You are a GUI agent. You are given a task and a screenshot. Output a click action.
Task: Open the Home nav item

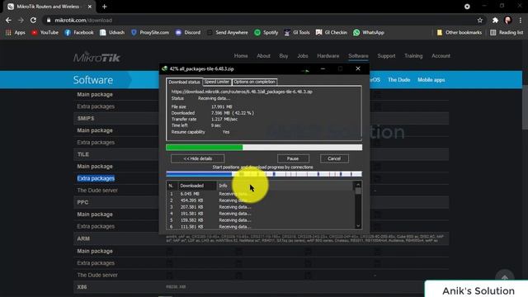[x=241, y=56]
